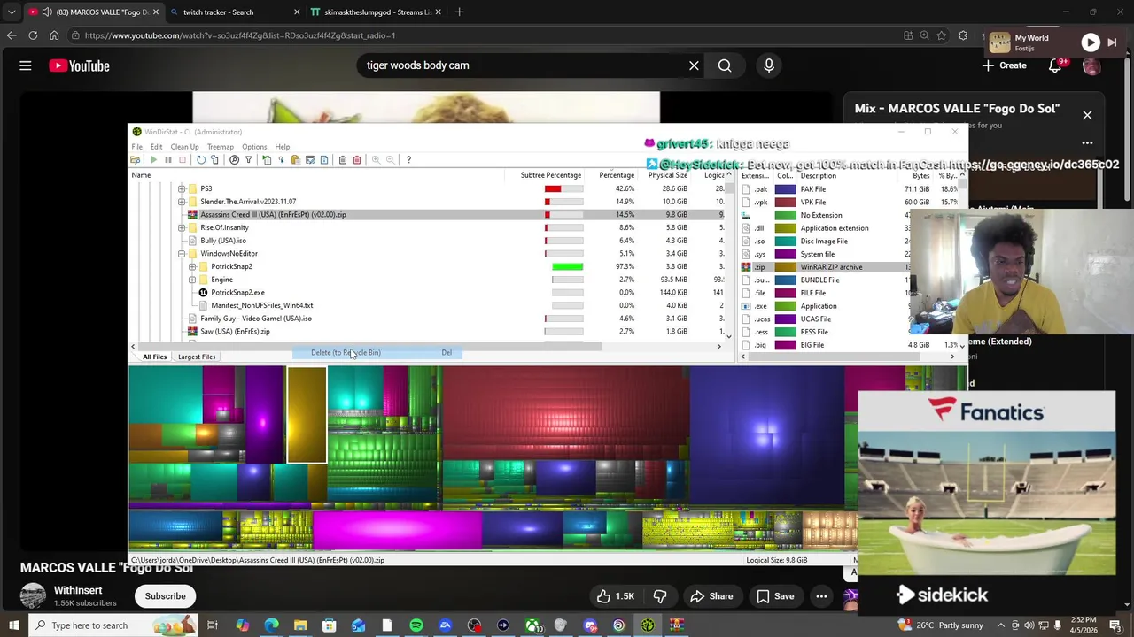Sort by the Subtree Percentage column header

(x=551, y=175)
